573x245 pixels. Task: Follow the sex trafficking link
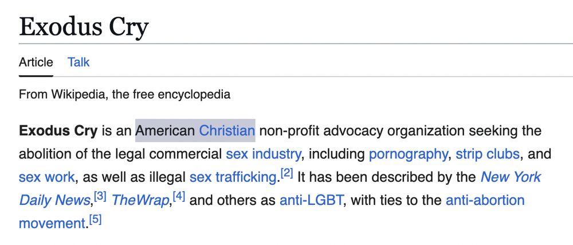[233, 177]
